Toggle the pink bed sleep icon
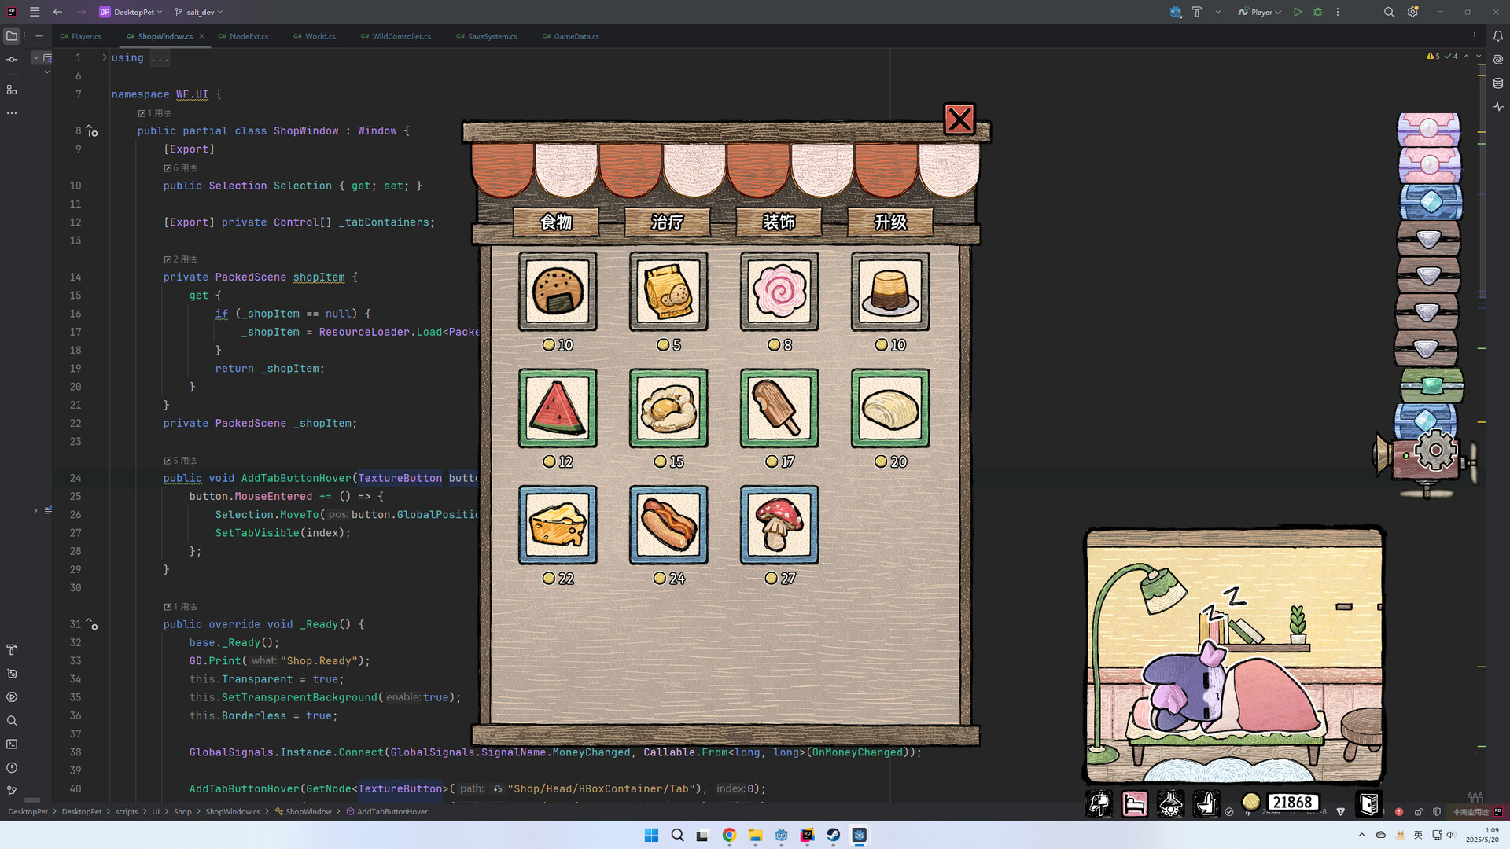1510x849 pixels. point(1135,803)
